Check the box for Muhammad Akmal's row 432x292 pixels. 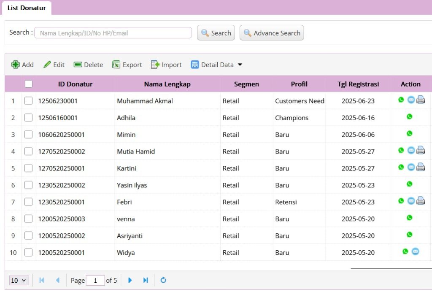click(28, 101)
